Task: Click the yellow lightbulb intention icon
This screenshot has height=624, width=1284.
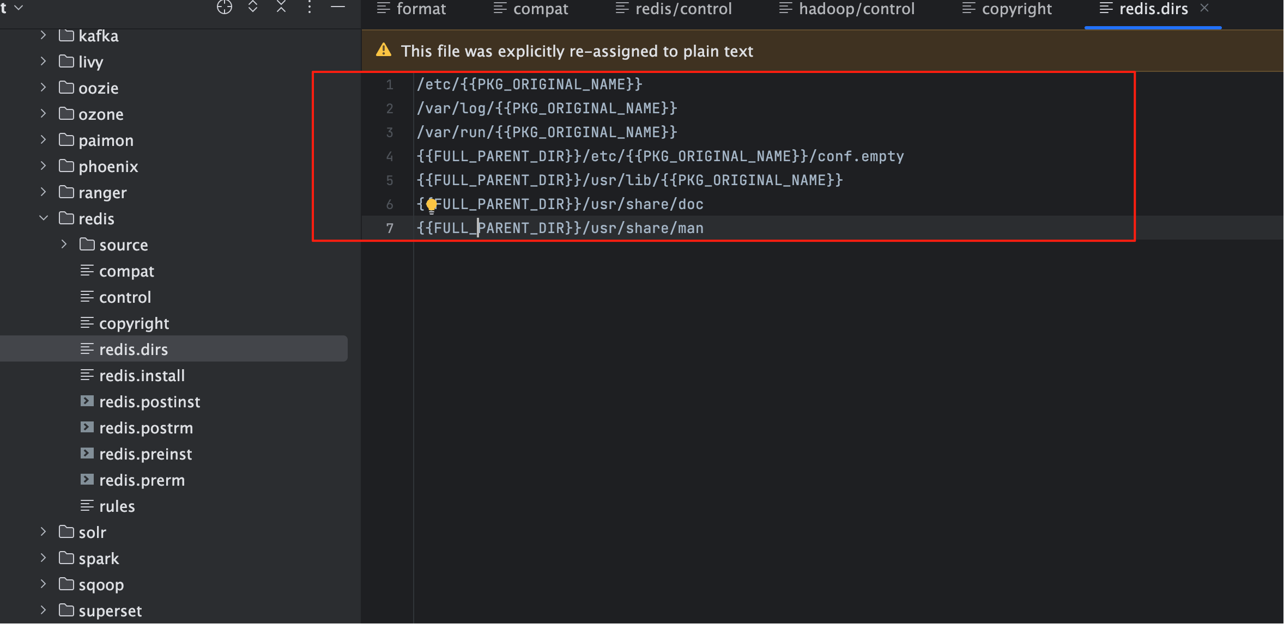Action: [x=432, y=205]
